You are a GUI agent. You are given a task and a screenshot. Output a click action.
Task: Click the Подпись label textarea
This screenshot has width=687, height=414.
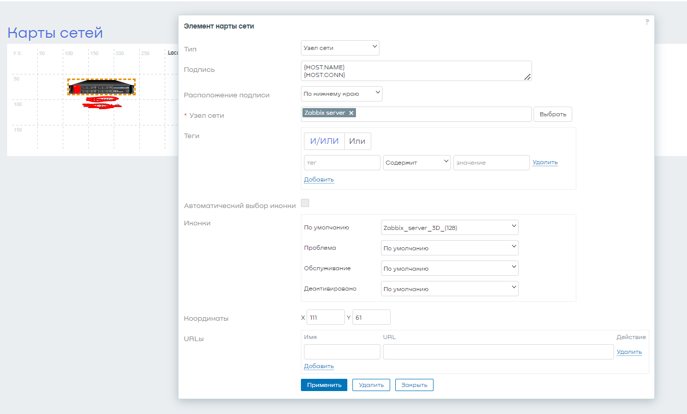[x=416, y=71]
